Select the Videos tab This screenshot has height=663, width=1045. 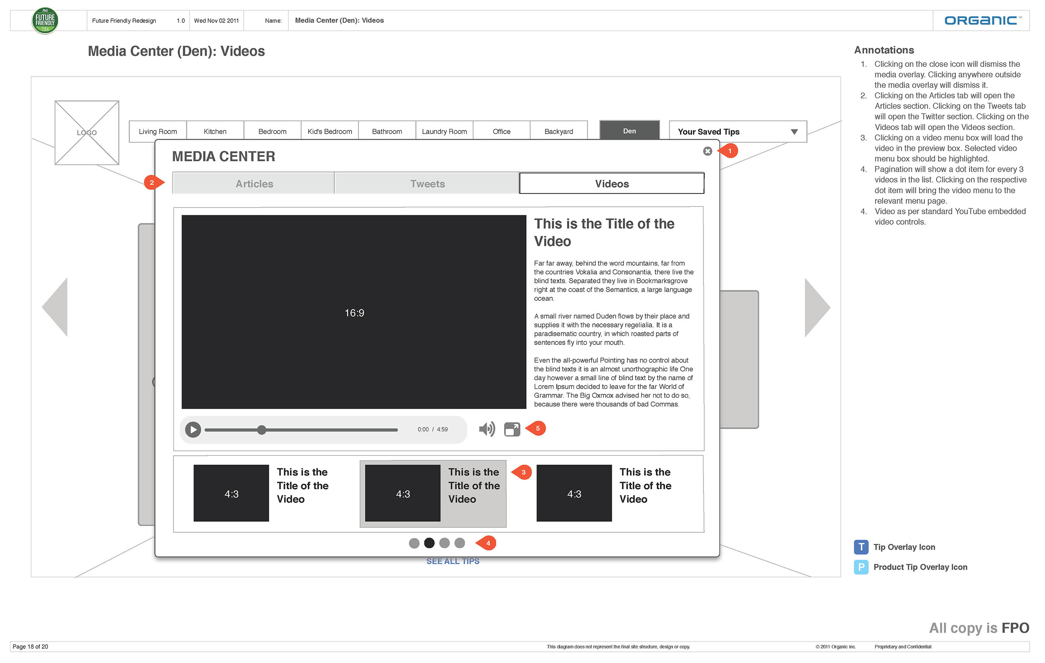612,183
